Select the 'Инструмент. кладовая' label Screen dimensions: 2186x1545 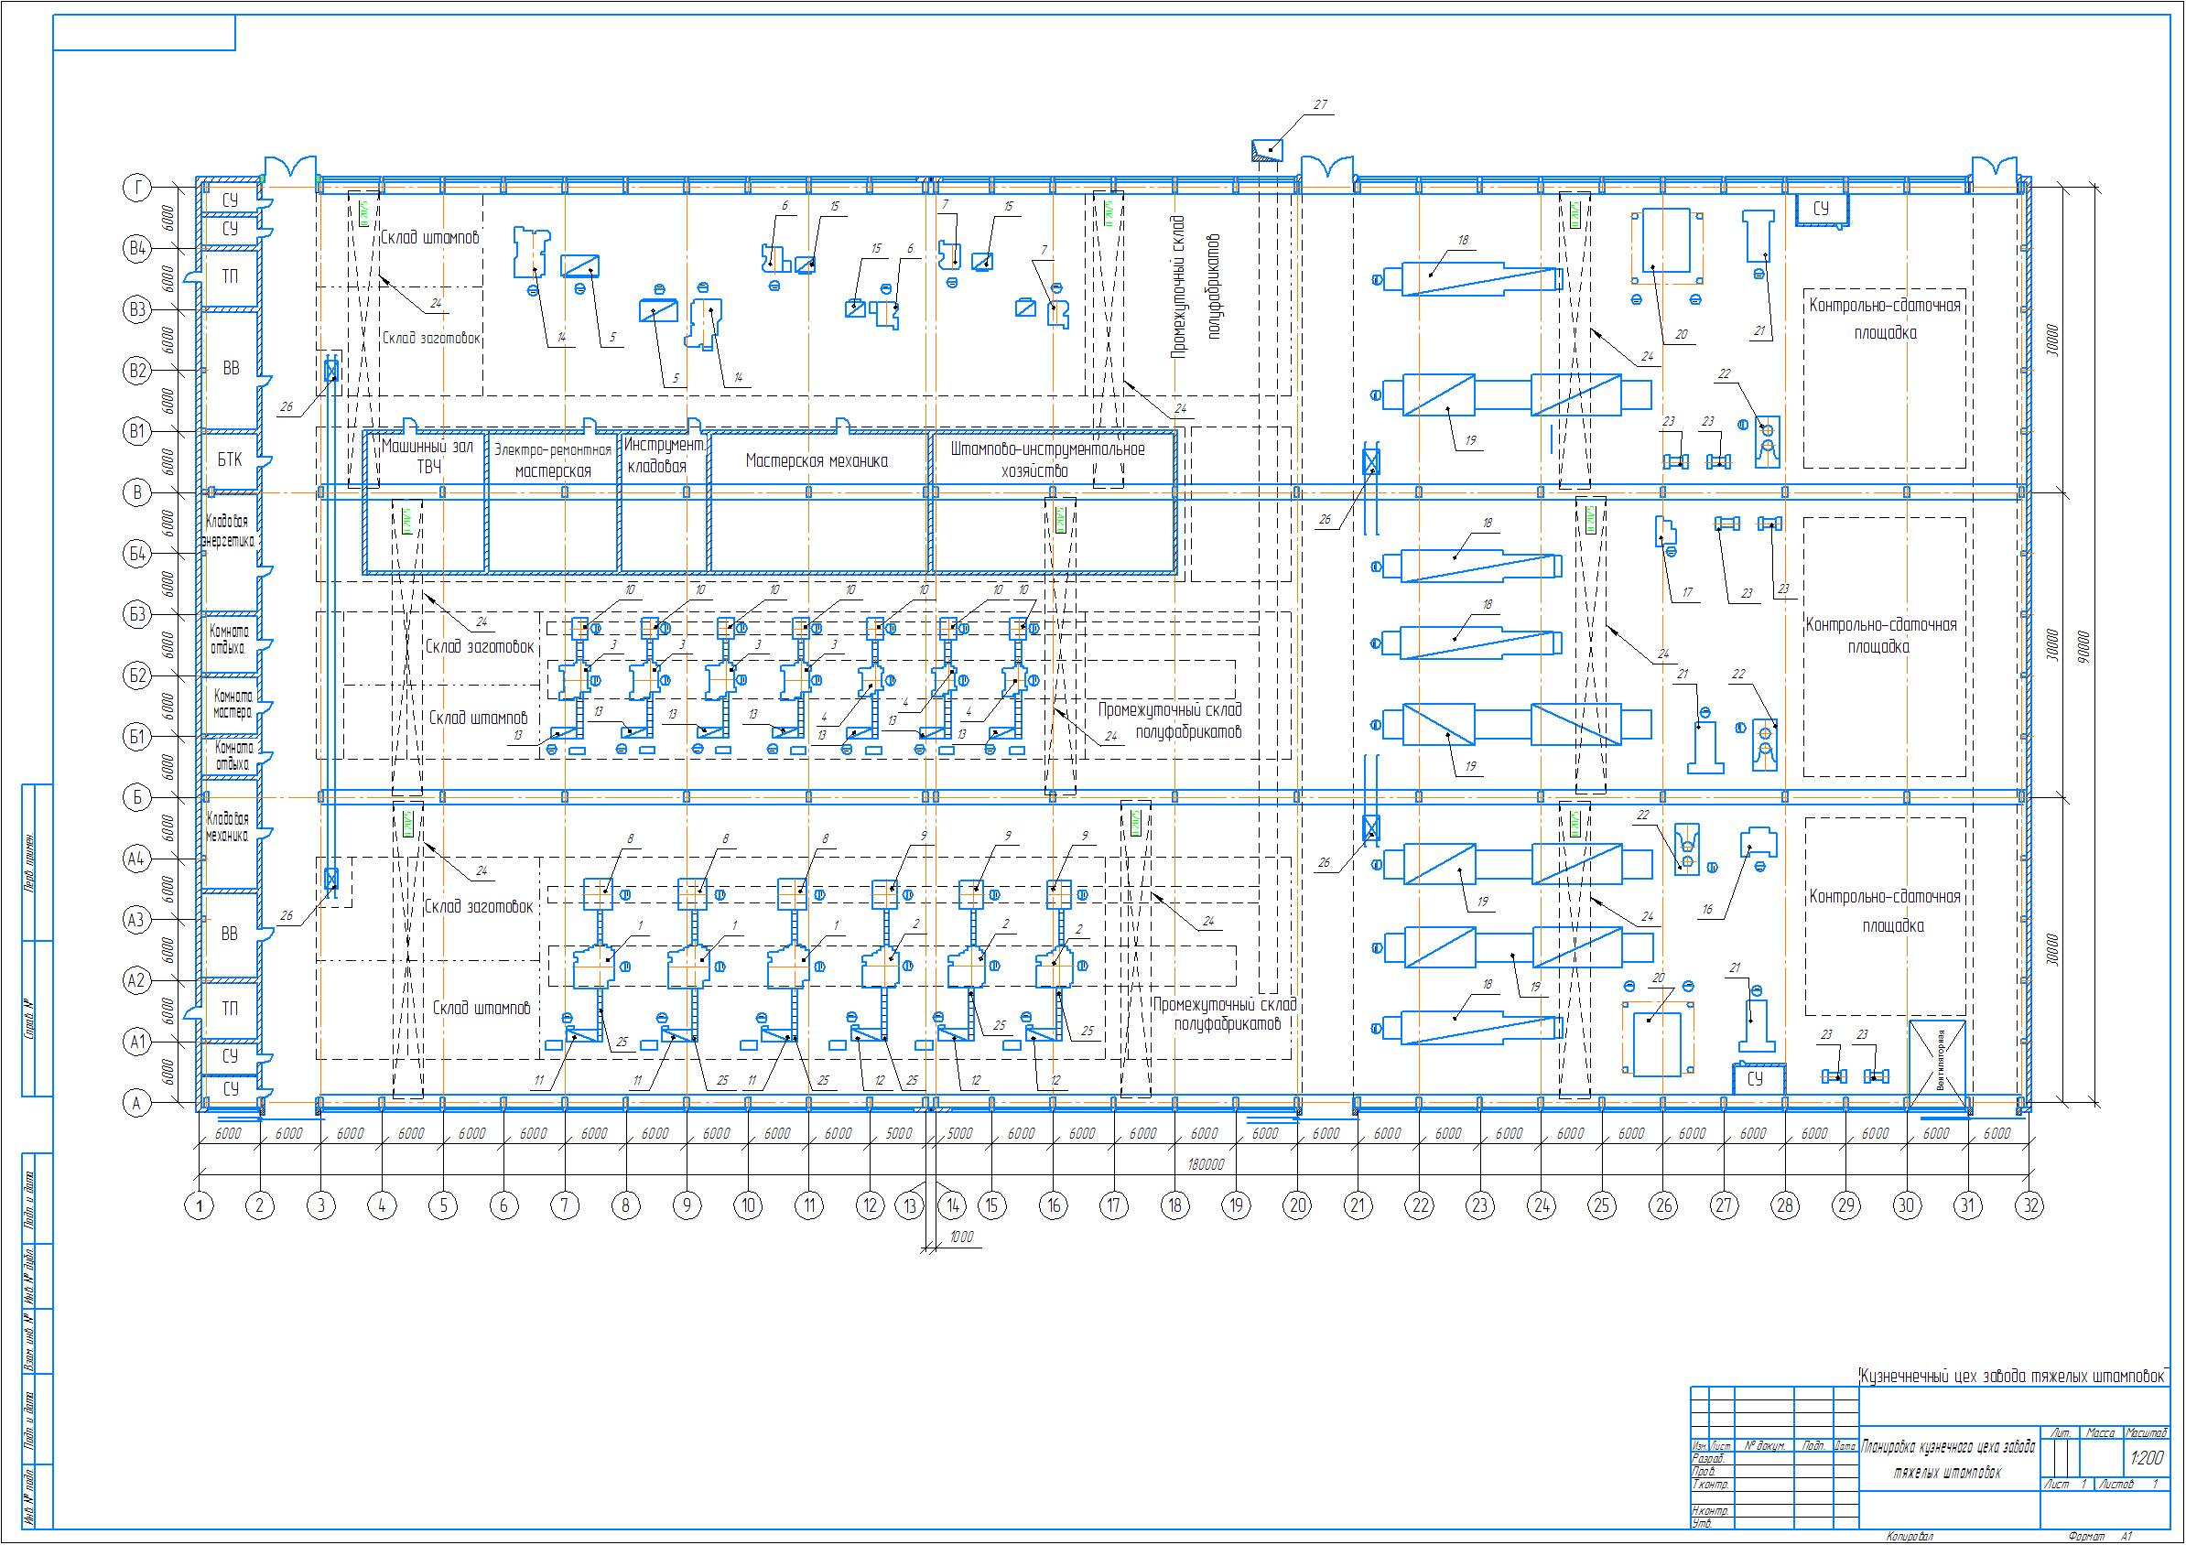tap(664, 455)
